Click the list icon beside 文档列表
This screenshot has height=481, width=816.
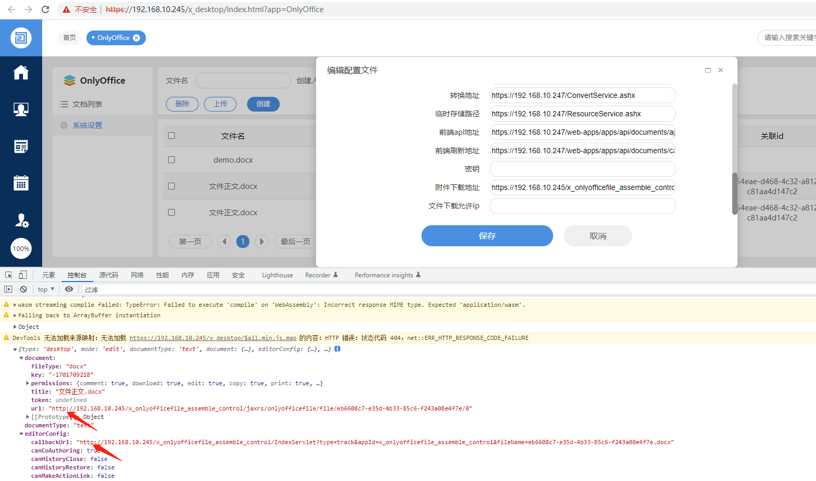pyautogui.click(x=64, y=104)
